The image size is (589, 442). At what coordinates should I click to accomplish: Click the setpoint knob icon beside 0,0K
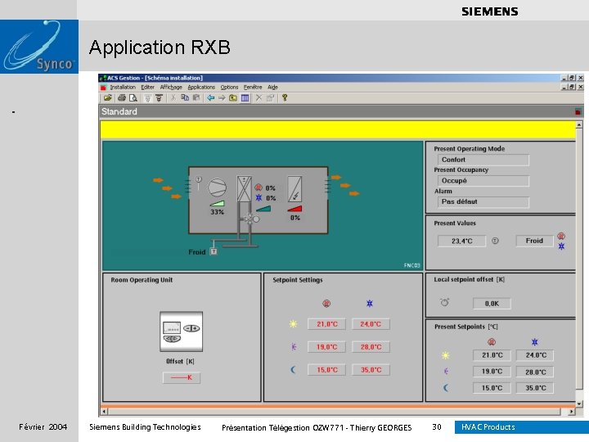click(445, 302)
